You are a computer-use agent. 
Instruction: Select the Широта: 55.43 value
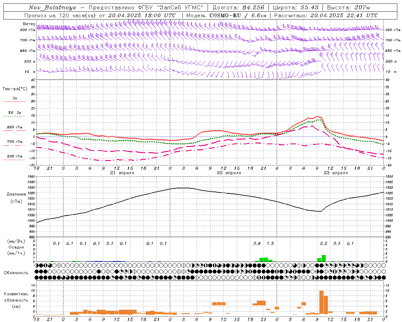tap(296, 8)
